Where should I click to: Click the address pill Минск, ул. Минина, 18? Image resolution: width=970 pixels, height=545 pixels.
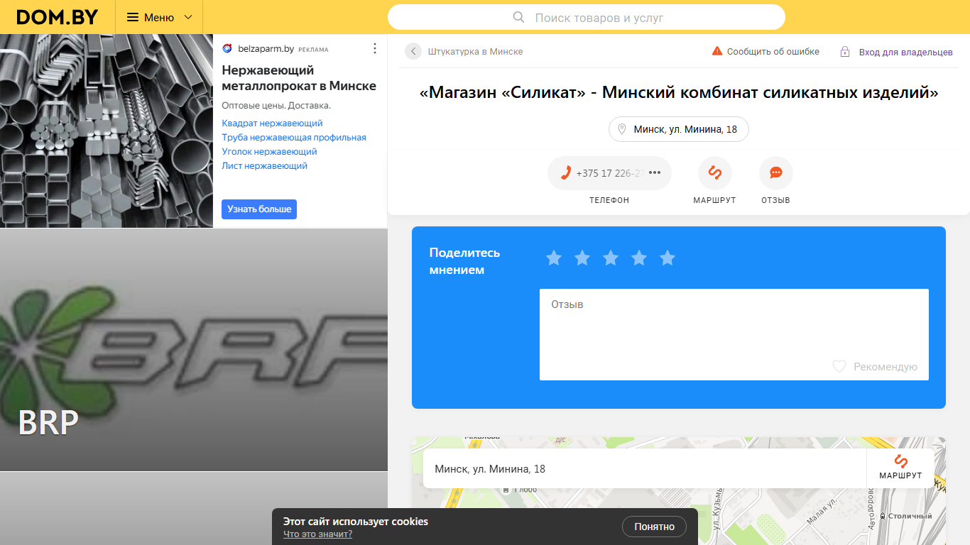(x=679, y=129)
